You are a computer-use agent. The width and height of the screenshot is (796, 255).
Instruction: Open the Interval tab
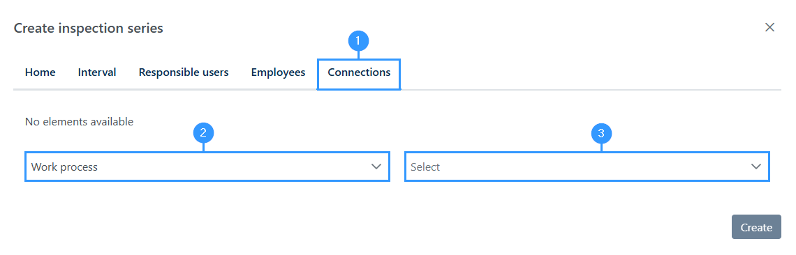click(x=97, y=72)
